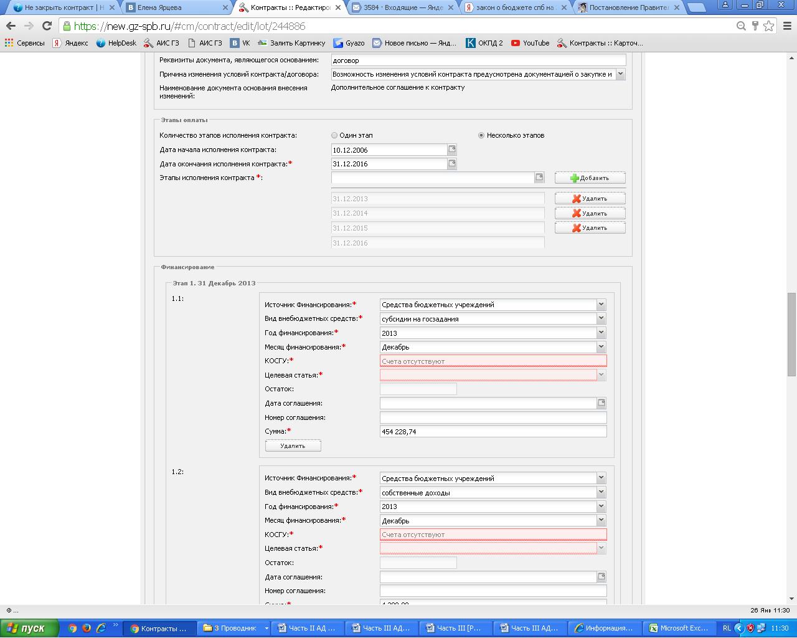Click the Добавить button for contract stages

[590, 178]
